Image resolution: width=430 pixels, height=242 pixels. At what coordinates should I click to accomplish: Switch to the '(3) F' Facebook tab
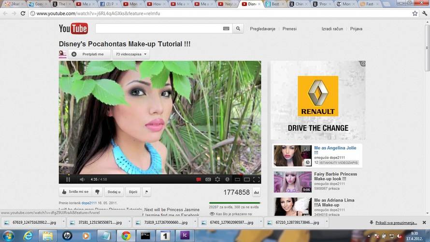[x=109, y=4]
